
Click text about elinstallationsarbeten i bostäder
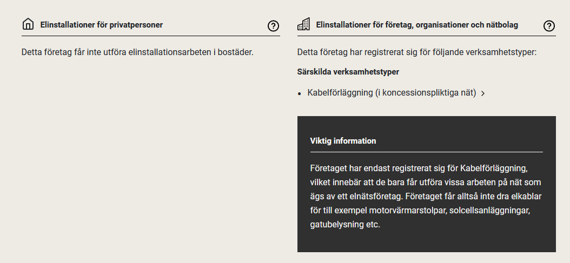[137, 52]
